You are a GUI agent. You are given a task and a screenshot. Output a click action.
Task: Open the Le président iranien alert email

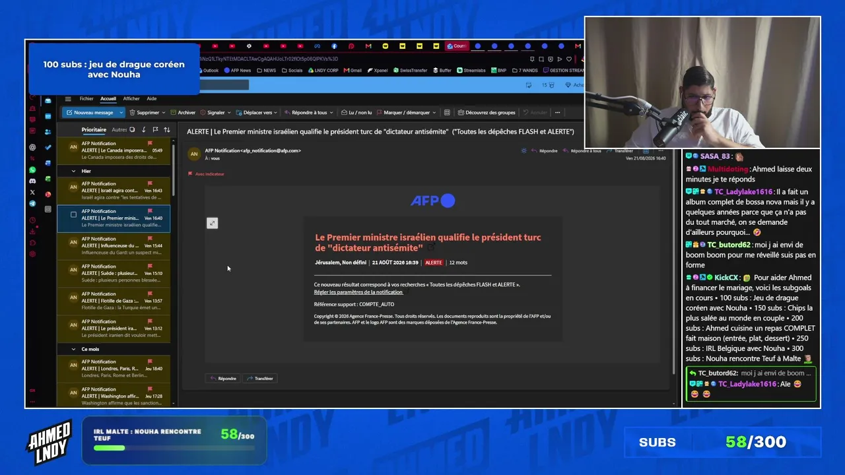tap(114, 329)
